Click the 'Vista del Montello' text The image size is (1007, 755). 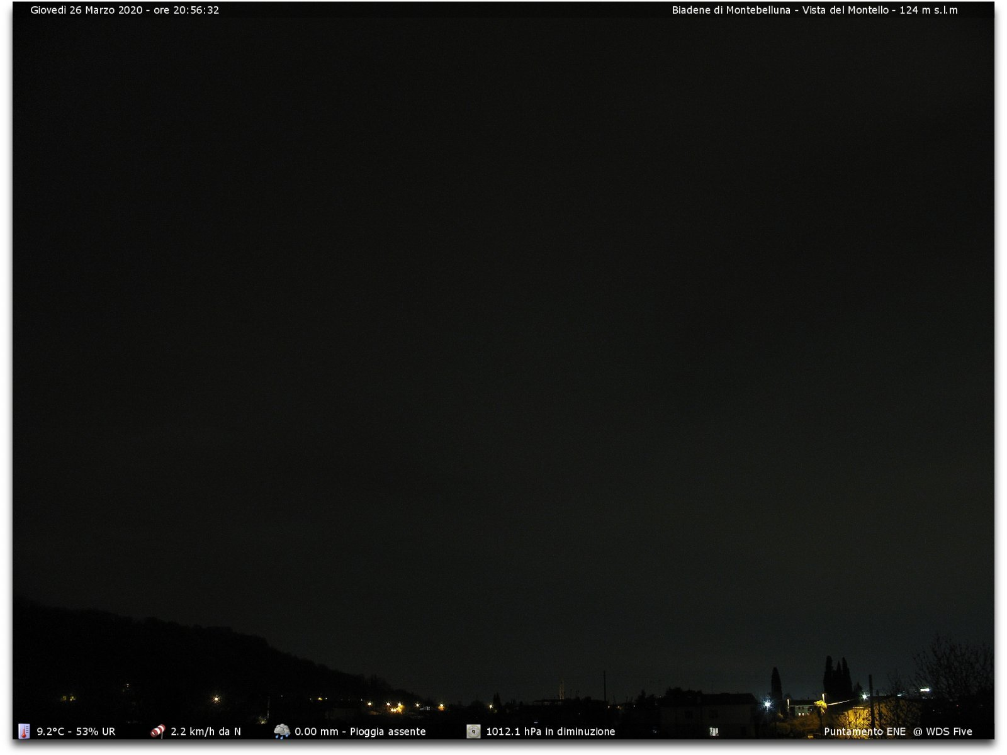tap(845, 10)
